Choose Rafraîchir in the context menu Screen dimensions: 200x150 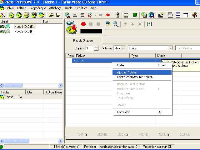point(142,112)
